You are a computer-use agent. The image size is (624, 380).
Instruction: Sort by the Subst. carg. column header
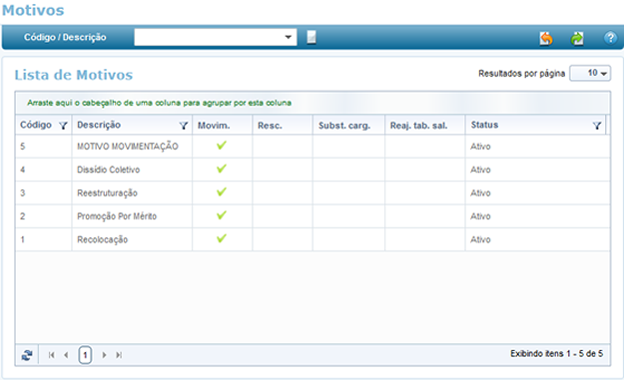click(x=344, y=126)
